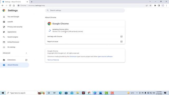Viewport: 169px width, 95px height.
Task: Open the Chrome three-dot menu
Action: [166, 6]
